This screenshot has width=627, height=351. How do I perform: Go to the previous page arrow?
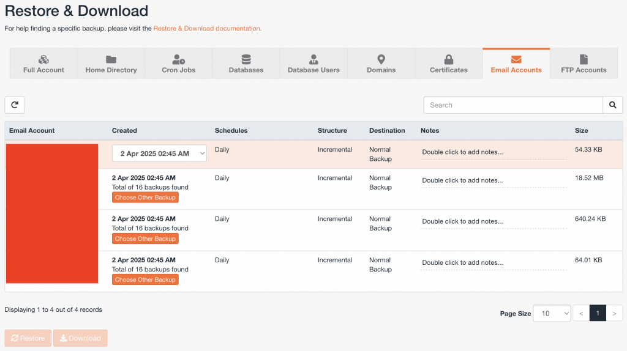pos(582,314)
